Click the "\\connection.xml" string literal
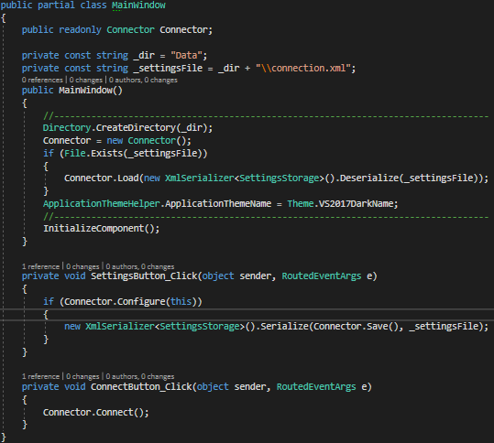The image size is (494, 443). [303, 68]
